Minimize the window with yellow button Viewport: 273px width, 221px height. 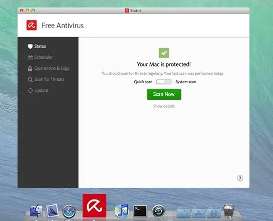pyautogui.click(x=28, y=11)
